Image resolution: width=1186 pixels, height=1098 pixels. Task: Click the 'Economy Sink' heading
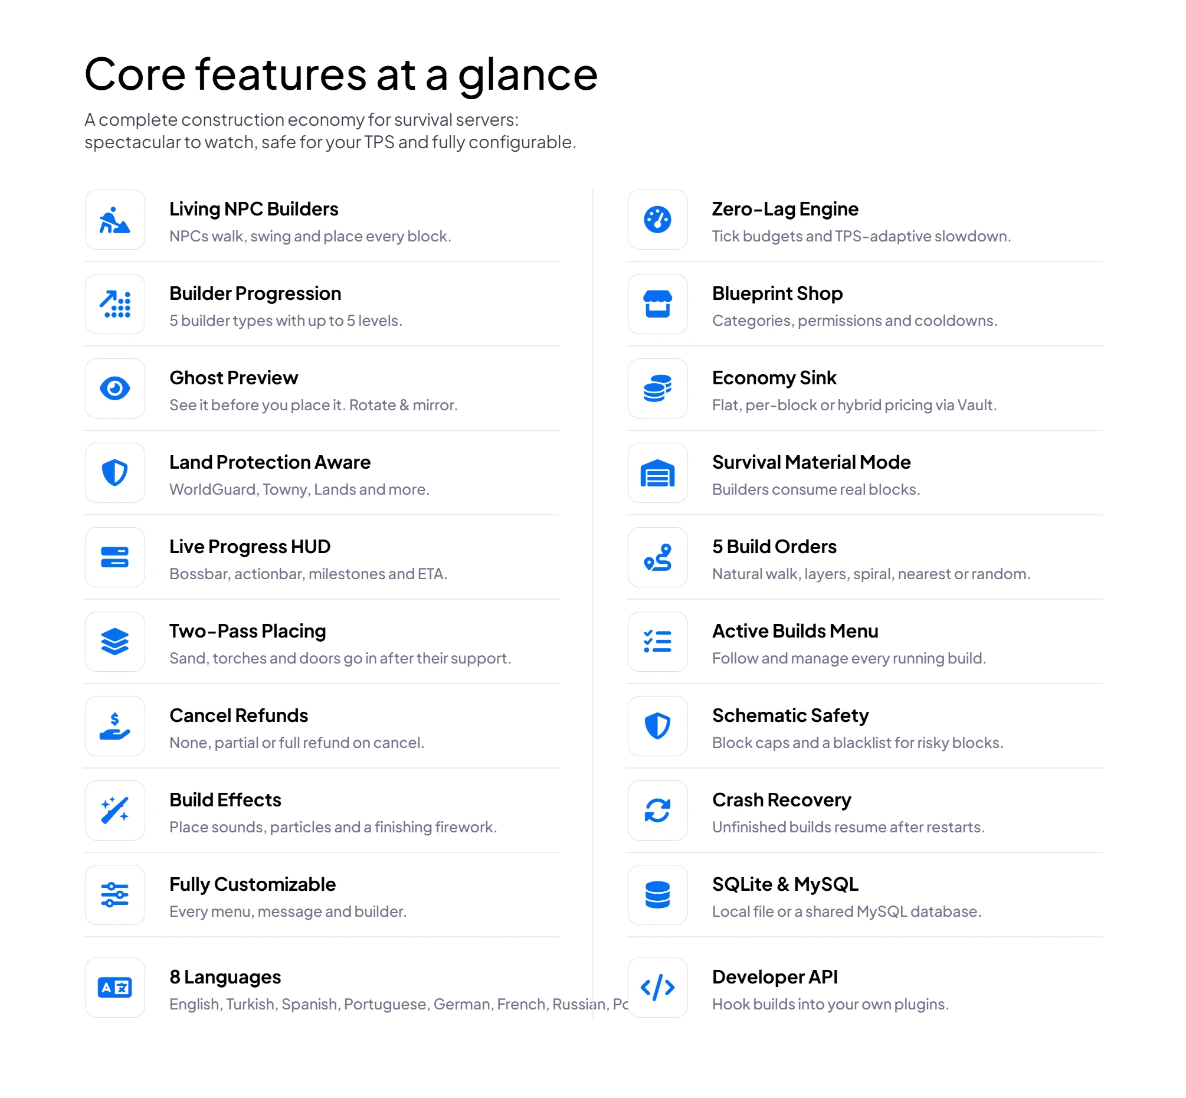click(x=774, y=378)
